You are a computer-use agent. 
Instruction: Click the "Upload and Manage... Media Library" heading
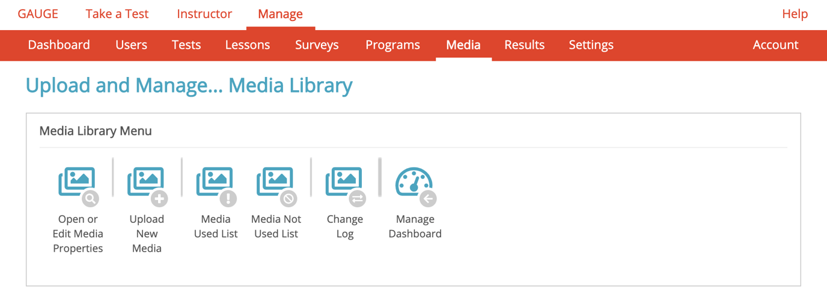(x=189, y=85)
